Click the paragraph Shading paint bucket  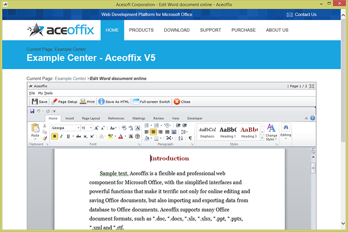[147, 138]
